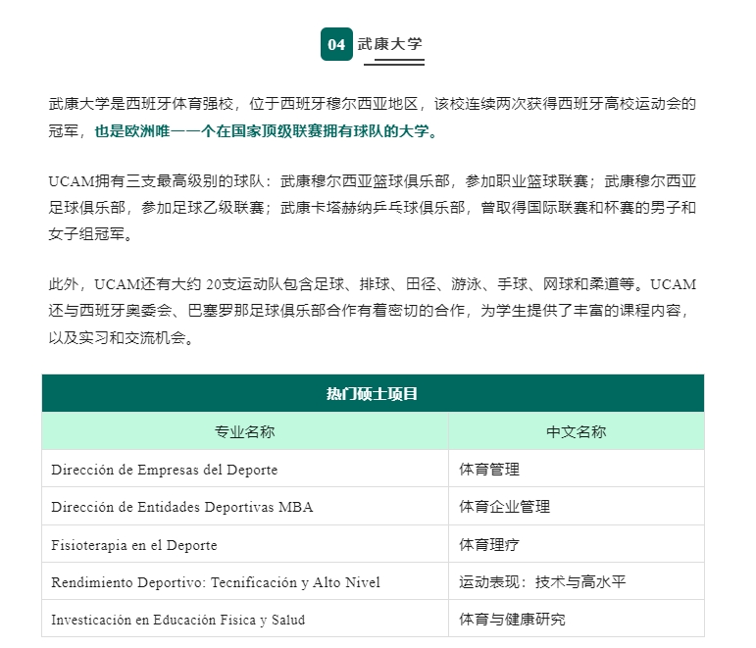This screenshot has height=648, width=756.
Task: Click the paragraph starting with 武康大学是西班牙体育强校
Action: (x=373, y=118)
